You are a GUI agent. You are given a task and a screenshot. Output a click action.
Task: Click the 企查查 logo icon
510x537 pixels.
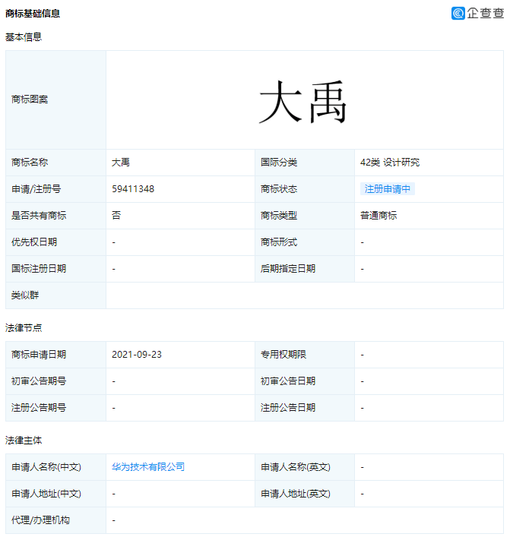pyautogui.click(x=458, y=14)
